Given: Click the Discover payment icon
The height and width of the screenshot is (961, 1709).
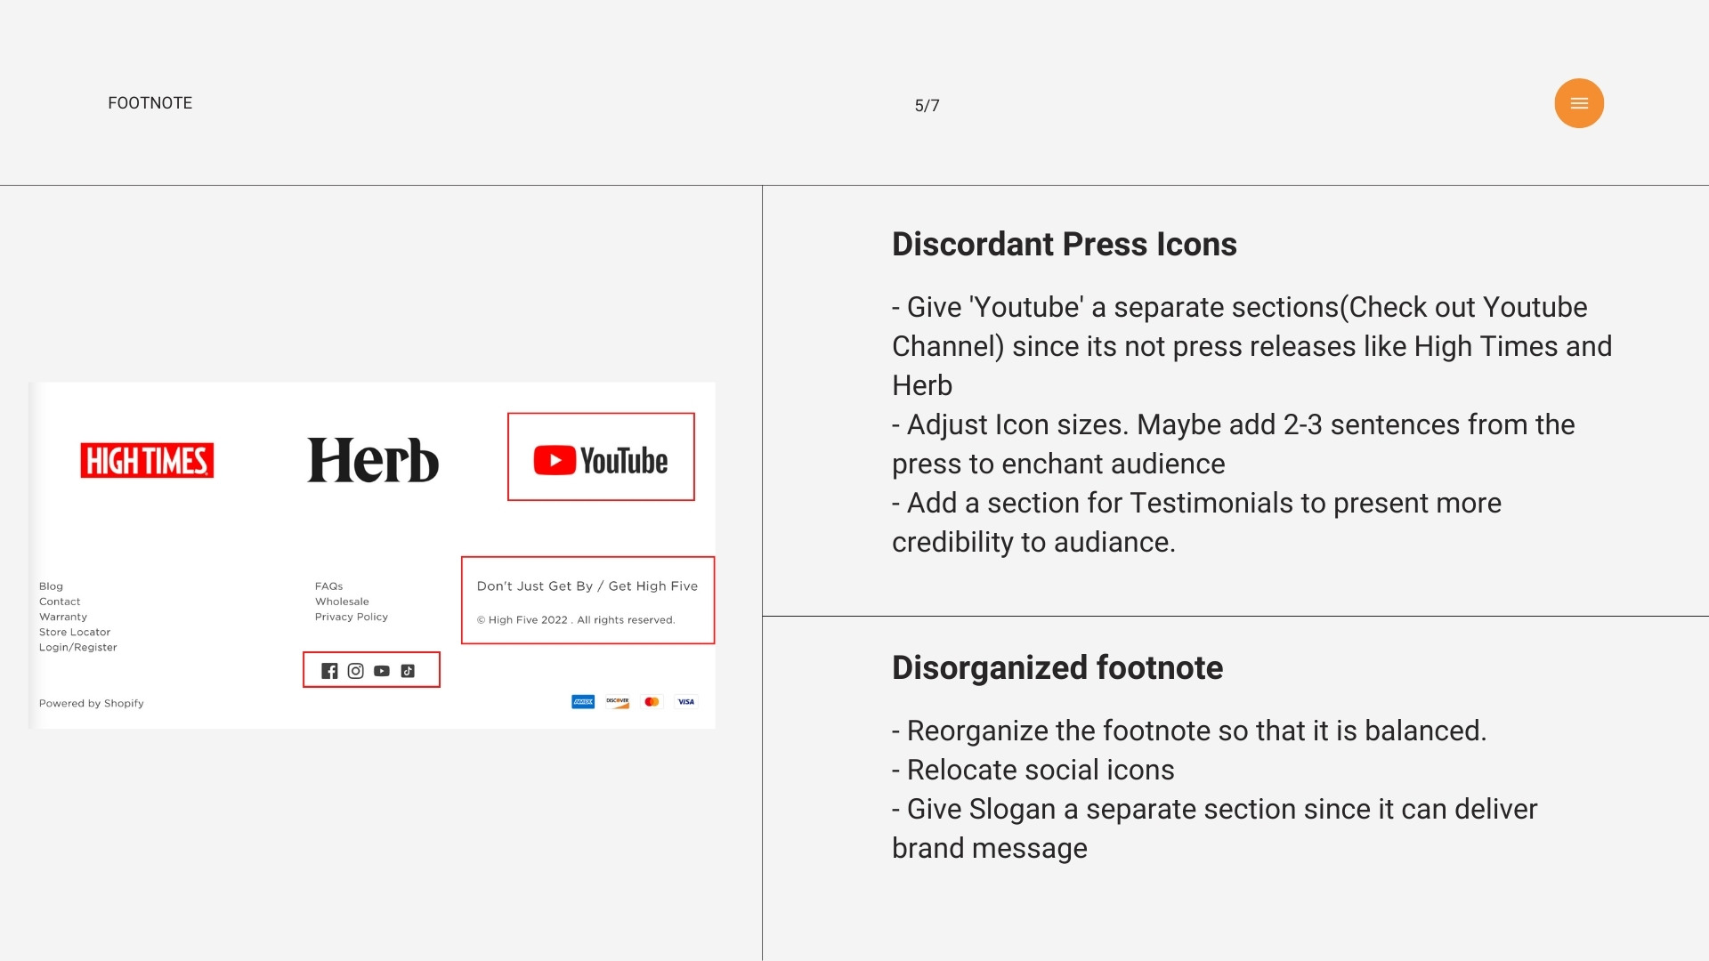Looking at the screenshot, I should click(618, 702).
